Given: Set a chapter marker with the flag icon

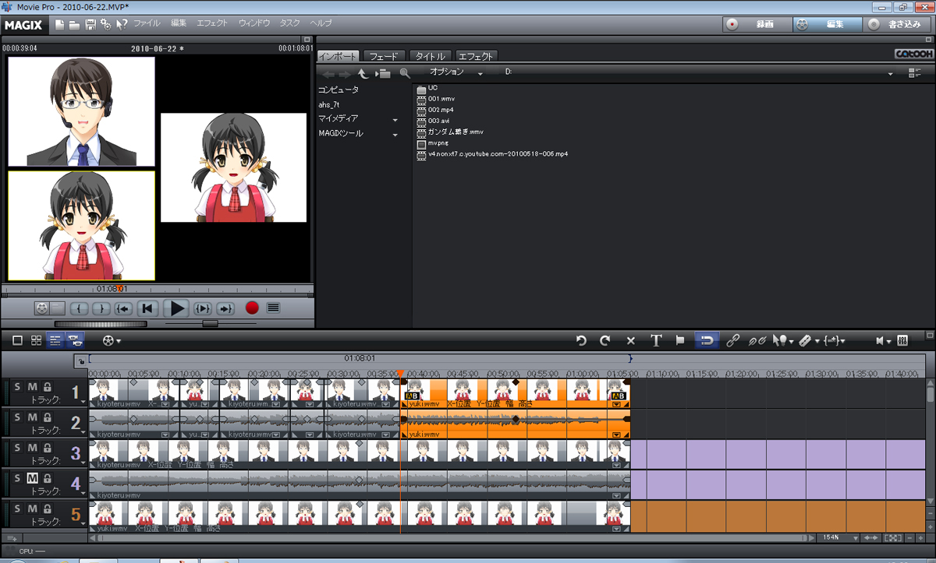Looking at the screenshot, I should pos(680,340).
